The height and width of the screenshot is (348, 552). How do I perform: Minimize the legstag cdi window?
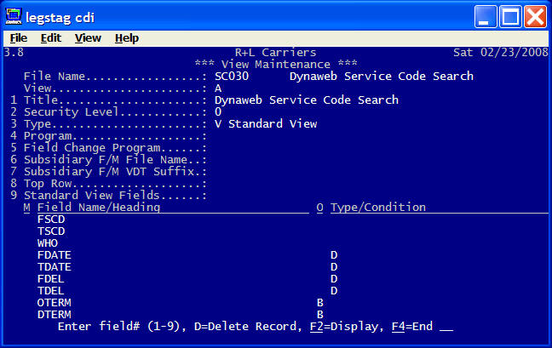[x=486, y=15]
